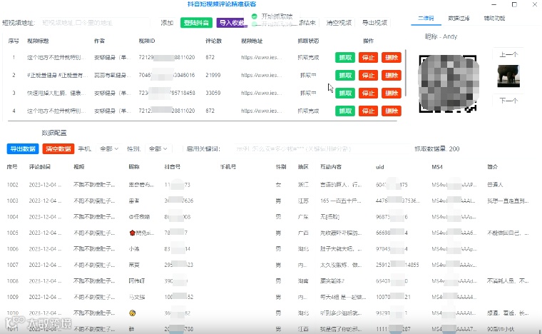The image size is (542, 334).
Task: Click 抓取 button for video row 1
Action: tap(345, 57)
